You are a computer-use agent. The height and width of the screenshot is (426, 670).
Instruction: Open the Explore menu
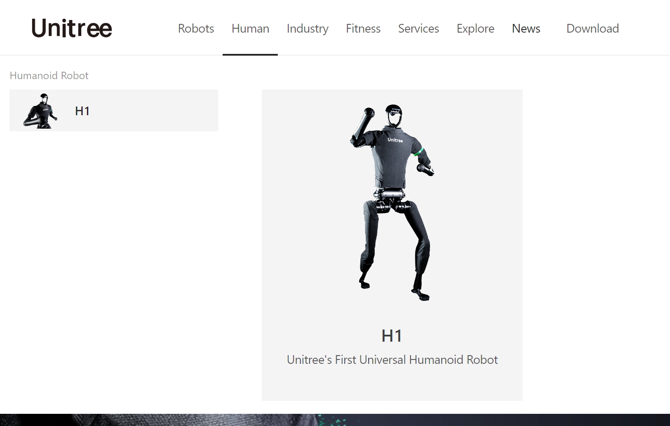(476, 28)
